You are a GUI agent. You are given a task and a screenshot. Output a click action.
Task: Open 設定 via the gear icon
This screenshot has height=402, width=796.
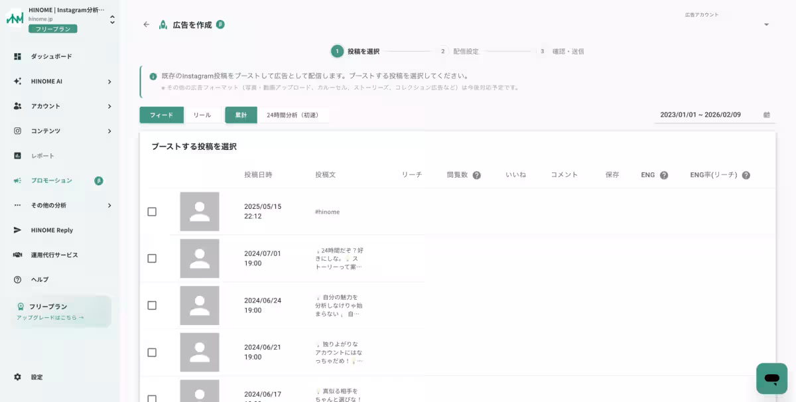[x=19, y=376]
